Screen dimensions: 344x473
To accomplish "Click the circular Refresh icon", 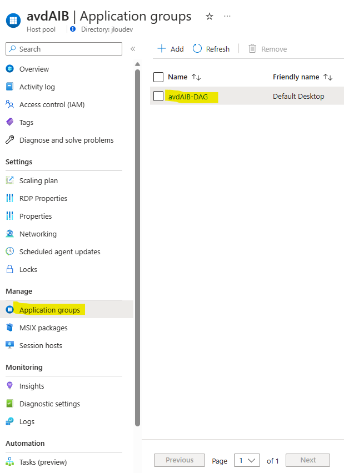I will click(197, 48).
